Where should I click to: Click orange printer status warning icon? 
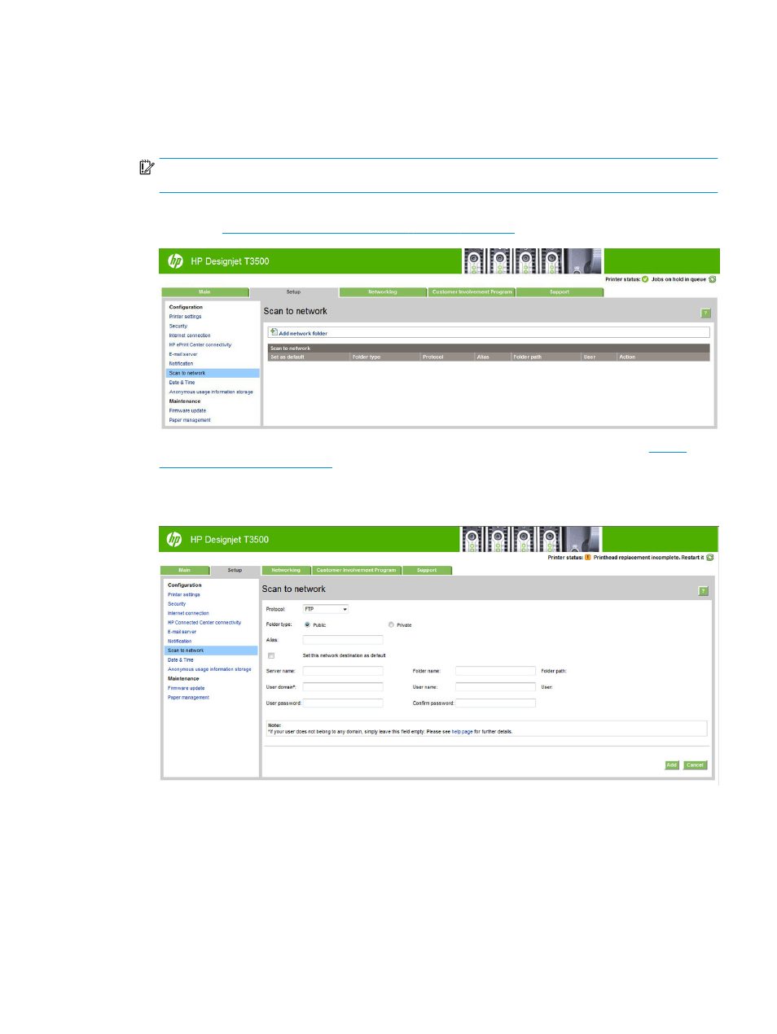tap(588, 558)
